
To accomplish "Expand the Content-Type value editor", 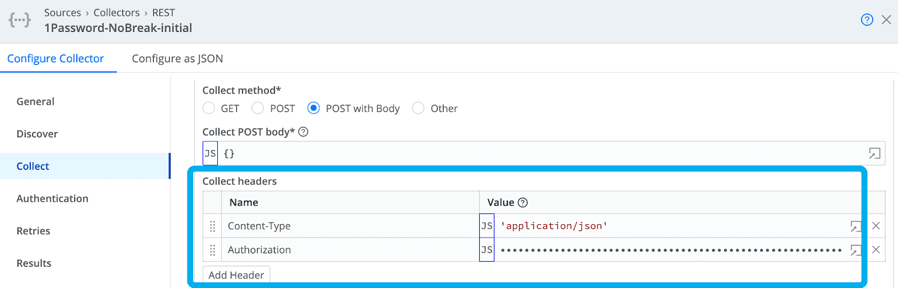I will (855, 226).
